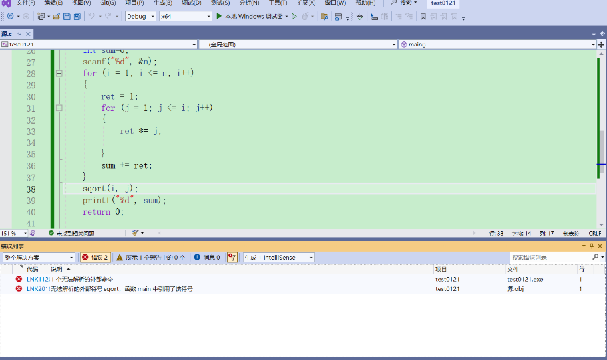Open the Git menu

click(108, 3)
